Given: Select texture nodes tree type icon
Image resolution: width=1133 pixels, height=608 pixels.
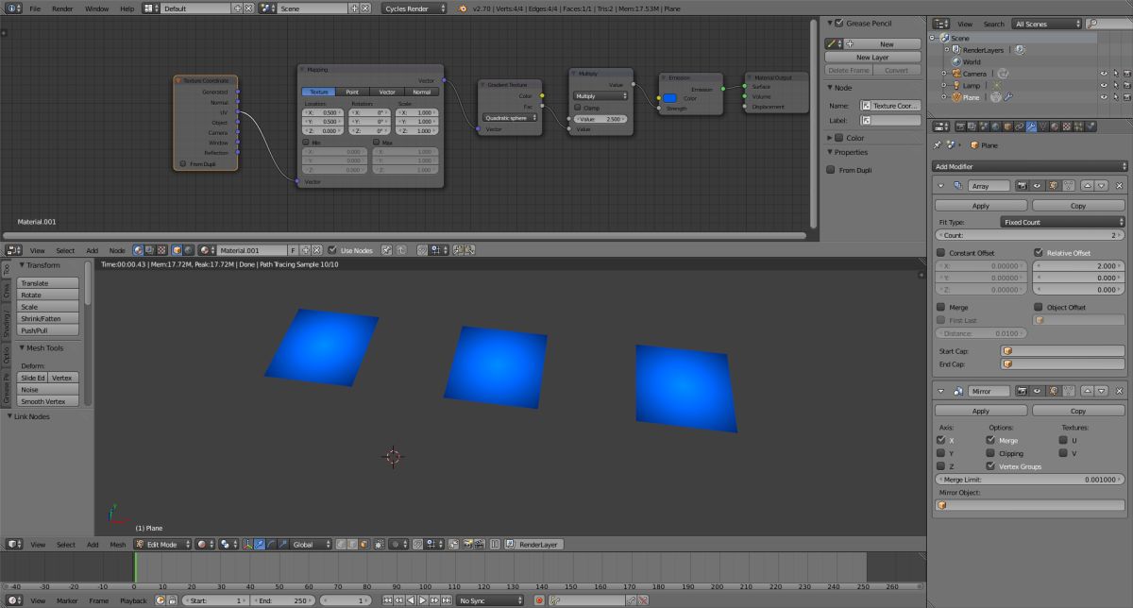Looking at the screenshot, I should 161,250.
